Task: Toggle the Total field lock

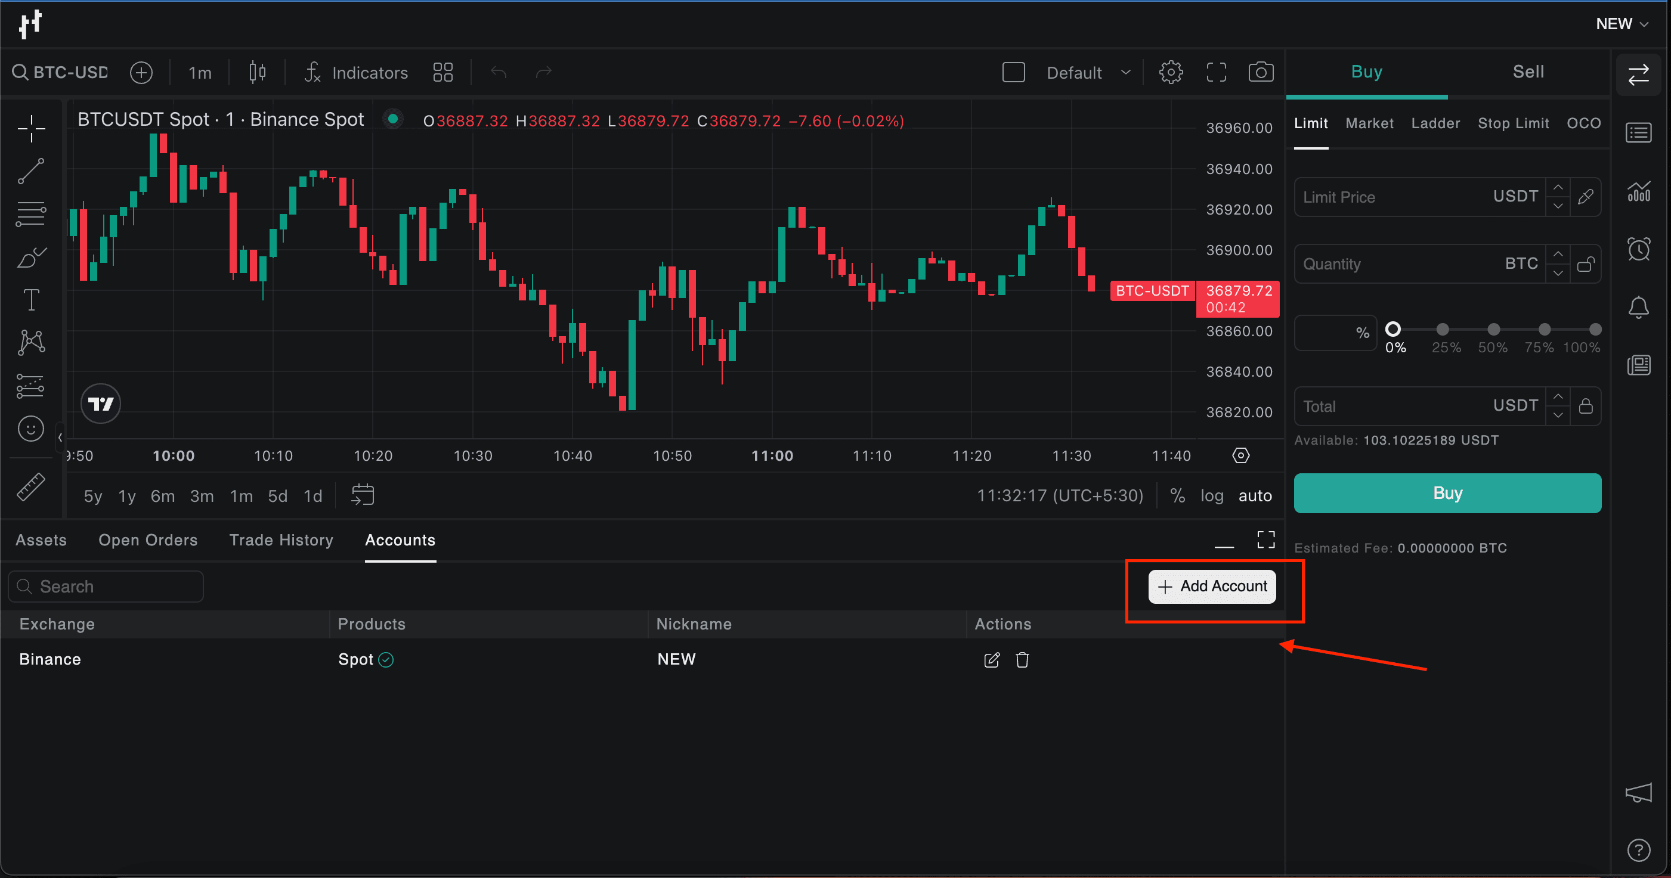Action: pos(1585,406)
